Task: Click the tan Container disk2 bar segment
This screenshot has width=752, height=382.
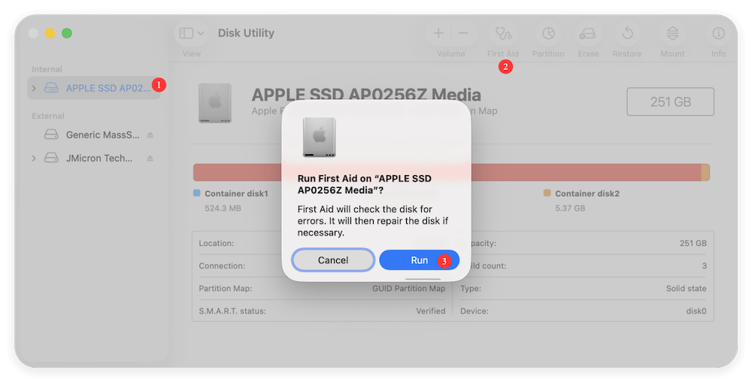Action: (705, 172)
